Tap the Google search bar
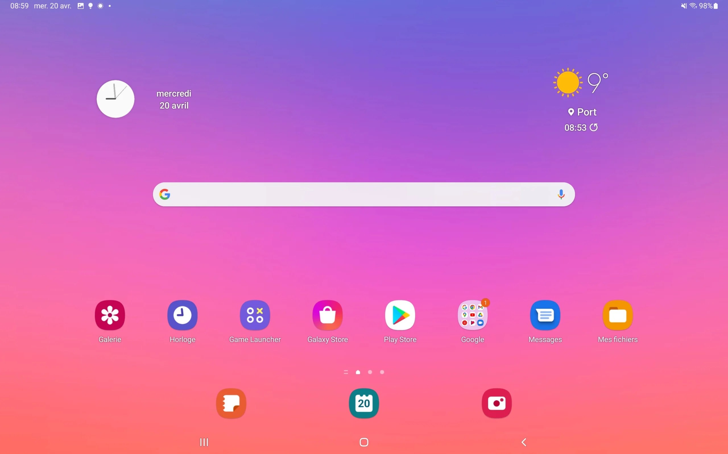Viewport: 728px width, 454px height. [363, 193]
